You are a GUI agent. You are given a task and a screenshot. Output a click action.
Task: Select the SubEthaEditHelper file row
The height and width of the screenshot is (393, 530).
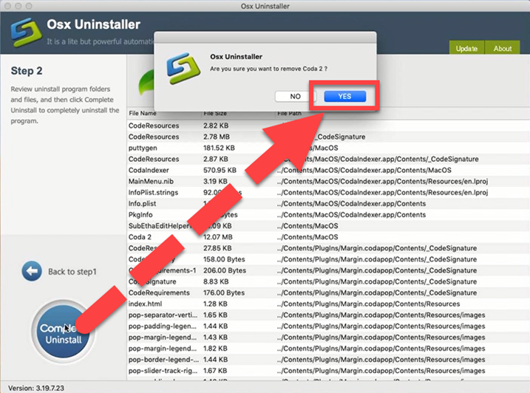click(328, 226)
